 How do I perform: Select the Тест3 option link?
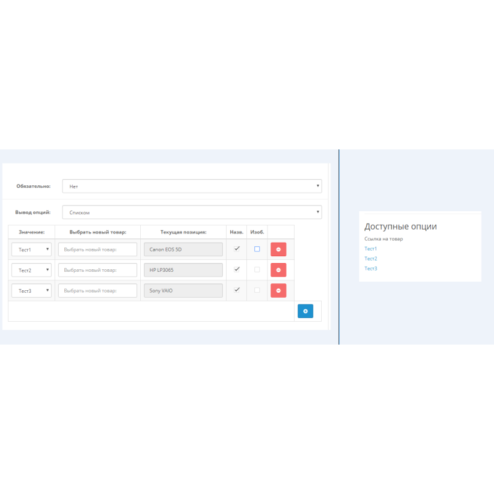pos(371,268)
